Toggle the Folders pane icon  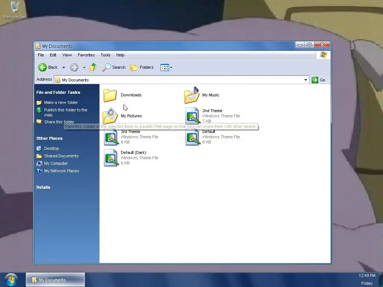click(134, 67)
